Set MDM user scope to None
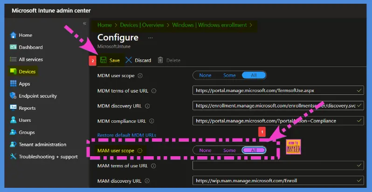 [x=205, y=75]
